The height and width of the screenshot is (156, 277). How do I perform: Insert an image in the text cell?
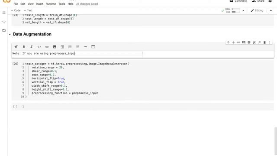point(55,47)
